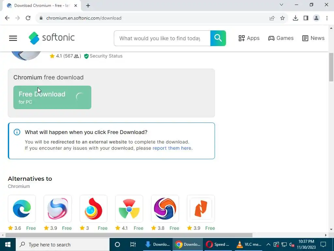Open Task View in the taskbar
The height and width of the screenshot is (251, 334).
pyautogui.click(x=133, y=244)
